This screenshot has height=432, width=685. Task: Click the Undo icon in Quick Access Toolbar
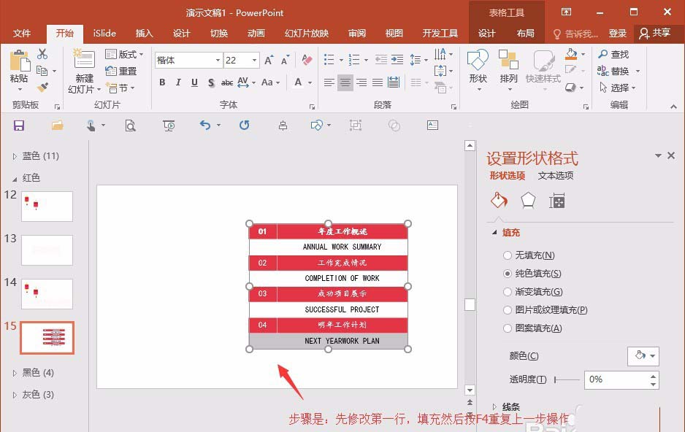click(x=205, y=126)
